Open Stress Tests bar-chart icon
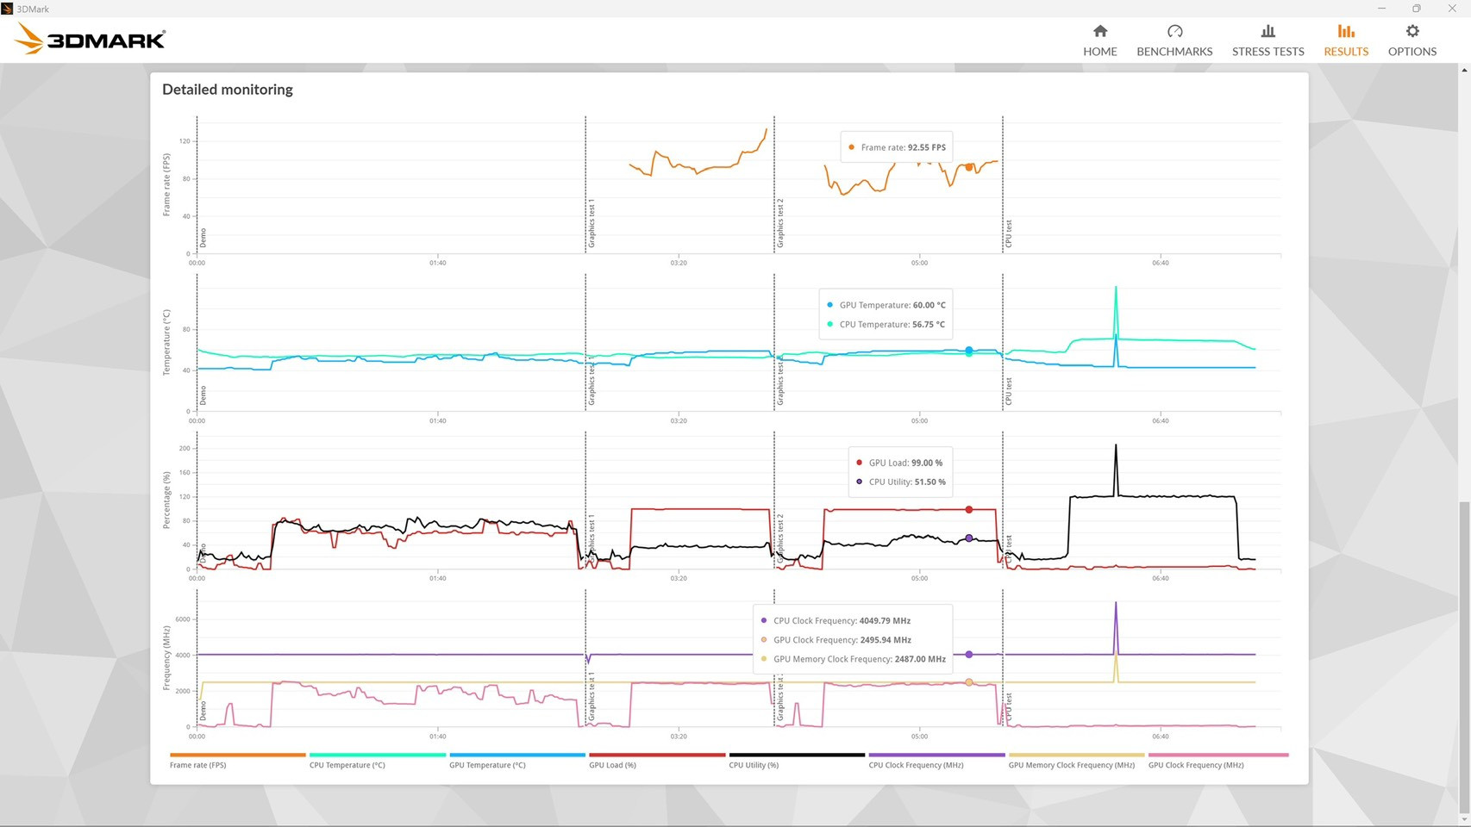 point(1268,32)
